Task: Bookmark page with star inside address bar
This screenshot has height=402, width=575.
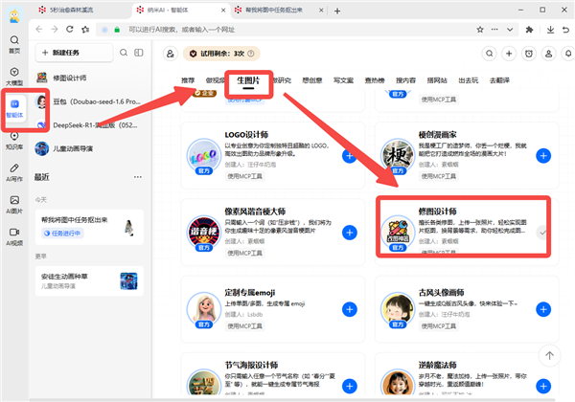Action: [480, 30]
